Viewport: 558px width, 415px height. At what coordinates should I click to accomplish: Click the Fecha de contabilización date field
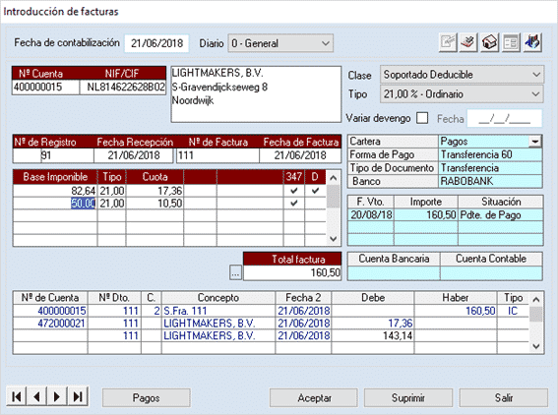click(156, 43)
